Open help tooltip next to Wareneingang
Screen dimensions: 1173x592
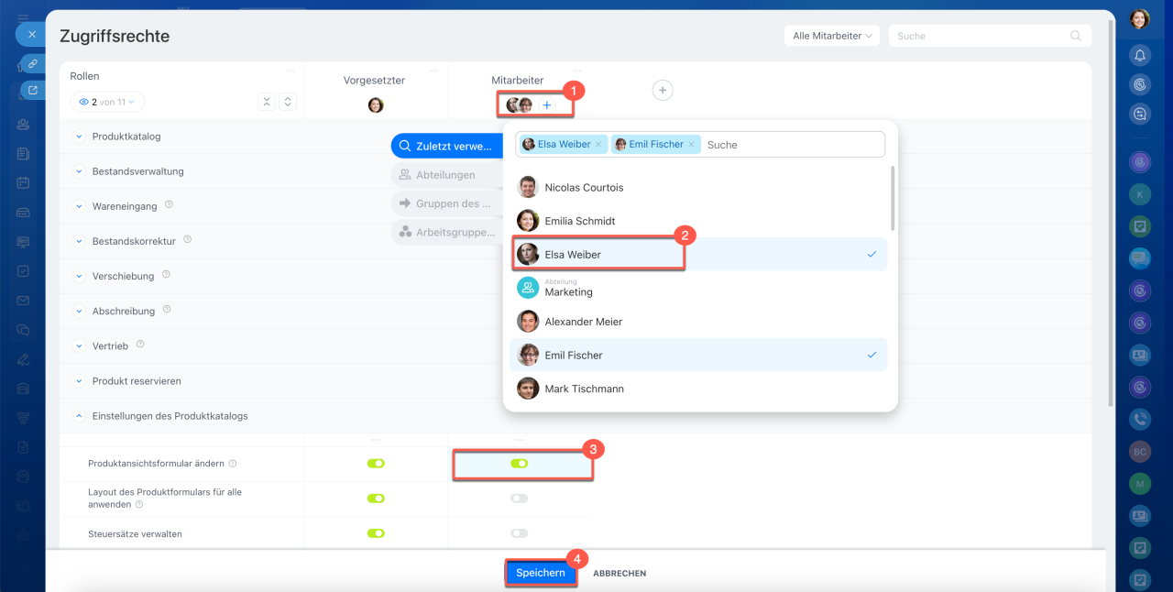coord(169,204)
